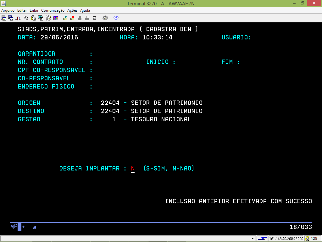Screen dimensions: 322x242
Task: Click the cursor position 18/033 indicator
Action: point(301,227)
